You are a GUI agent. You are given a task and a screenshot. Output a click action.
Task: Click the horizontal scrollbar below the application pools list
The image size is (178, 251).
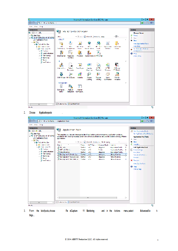pyautogui.click(x=92, y=198)
